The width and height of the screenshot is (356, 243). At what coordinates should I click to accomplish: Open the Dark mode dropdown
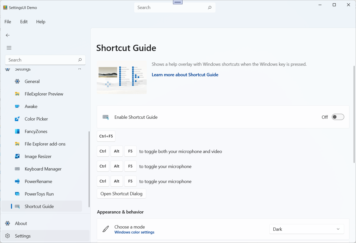coord(307,229)
